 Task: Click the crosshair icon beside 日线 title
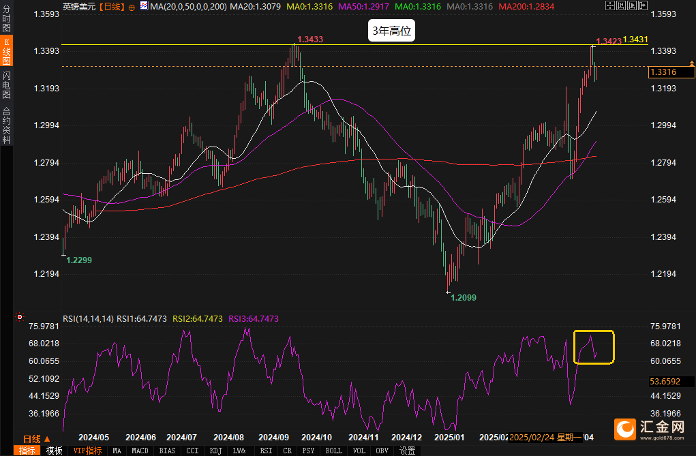132,7
